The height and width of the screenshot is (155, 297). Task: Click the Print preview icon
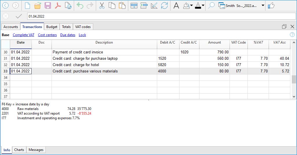tap(68, 5)
